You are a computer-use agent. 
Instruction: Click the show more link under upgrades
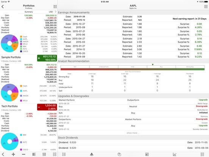pyautogui.click(x=133, y=133)
